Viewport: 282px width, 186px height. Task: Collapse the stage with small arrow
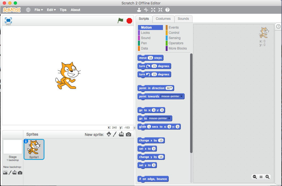click(134, 128)
